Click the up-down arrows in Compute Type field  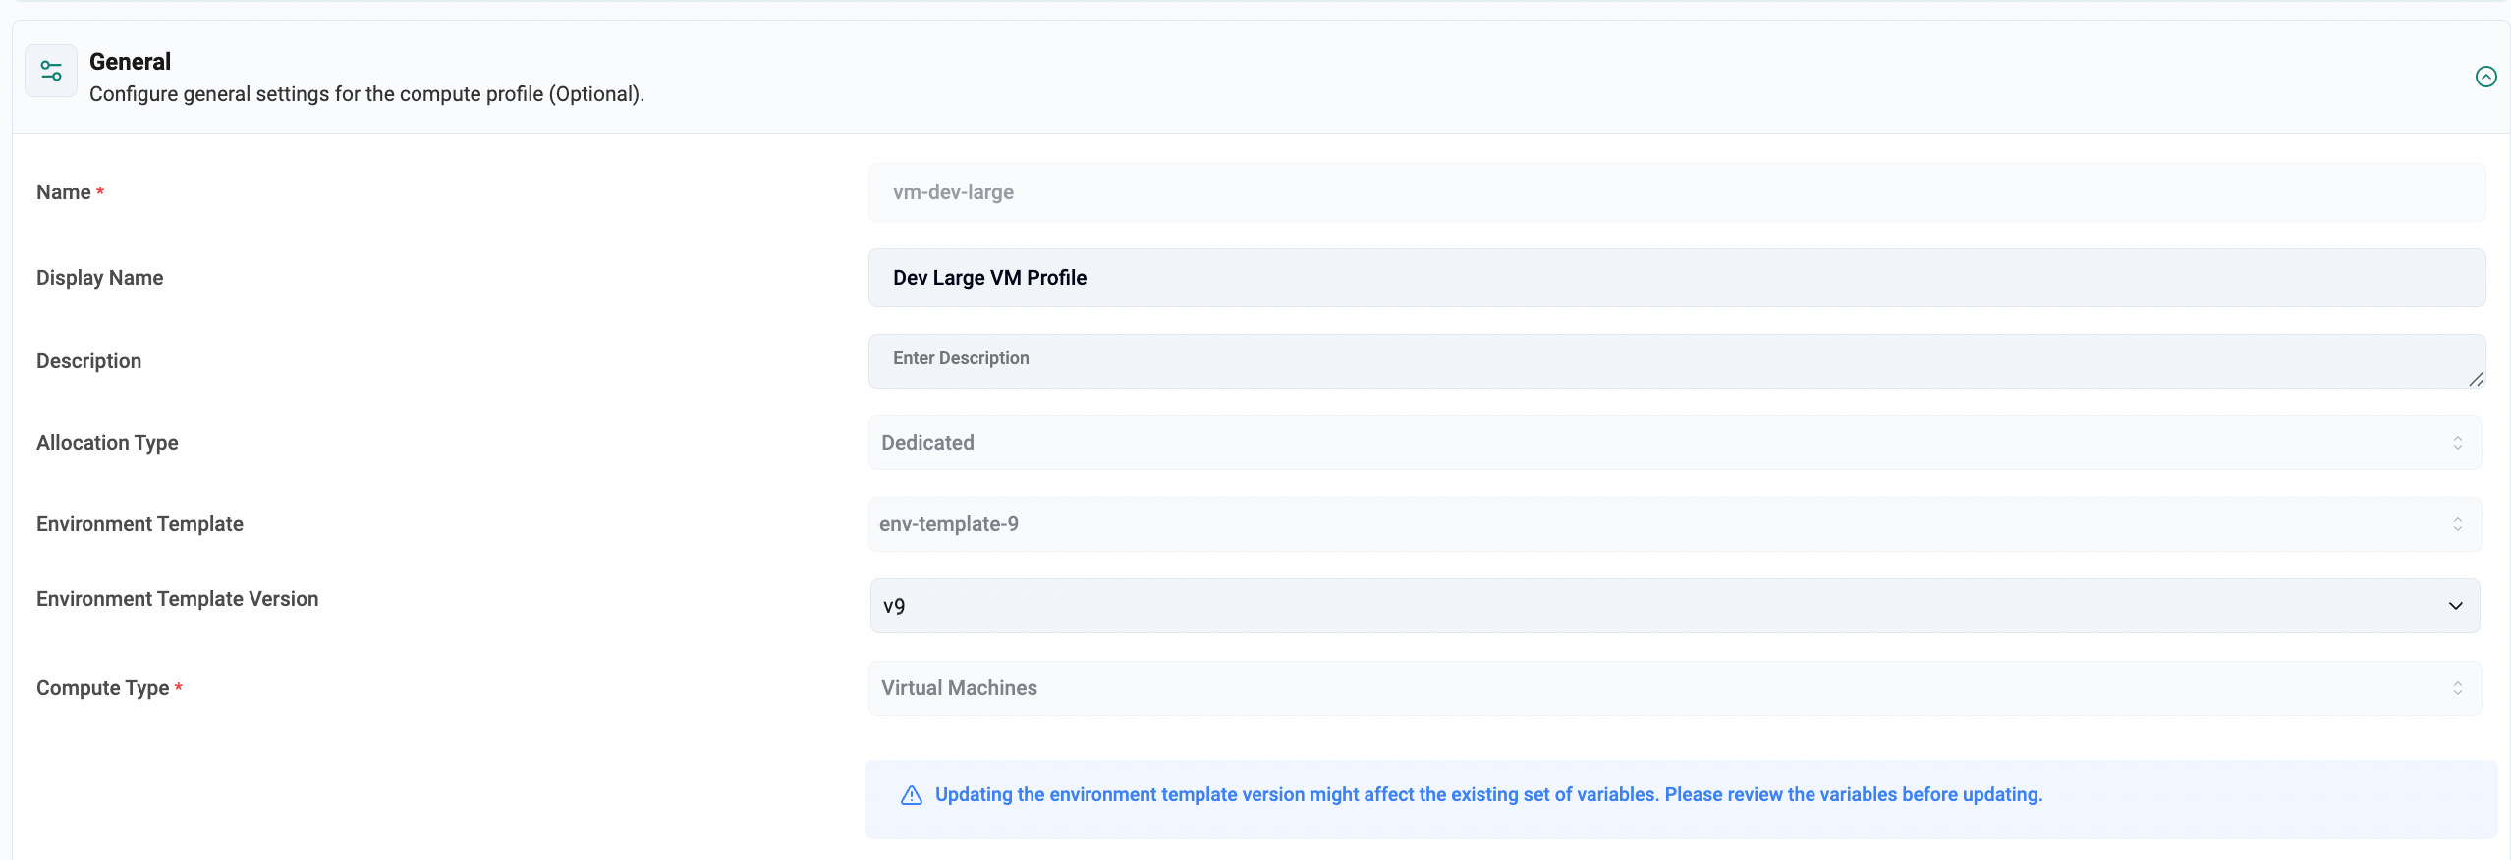tap(2457, 688)
